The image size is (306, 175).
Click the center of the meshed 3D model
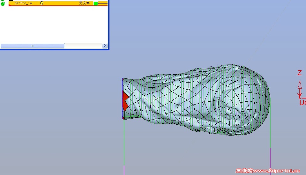pos(196,100)
